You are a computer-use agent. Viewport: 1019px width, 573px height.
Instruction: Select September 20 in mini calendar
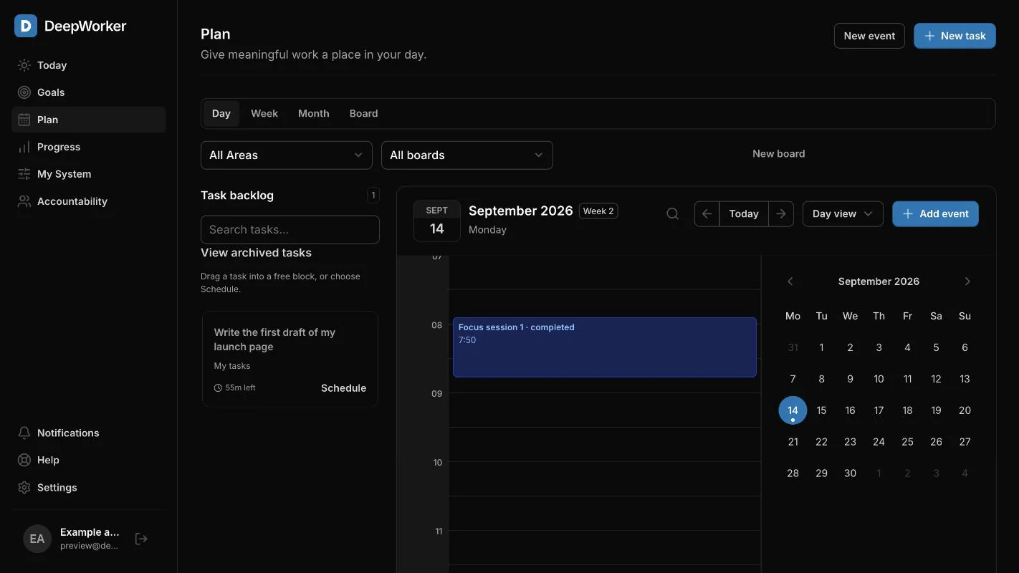[x=965, y=410]
